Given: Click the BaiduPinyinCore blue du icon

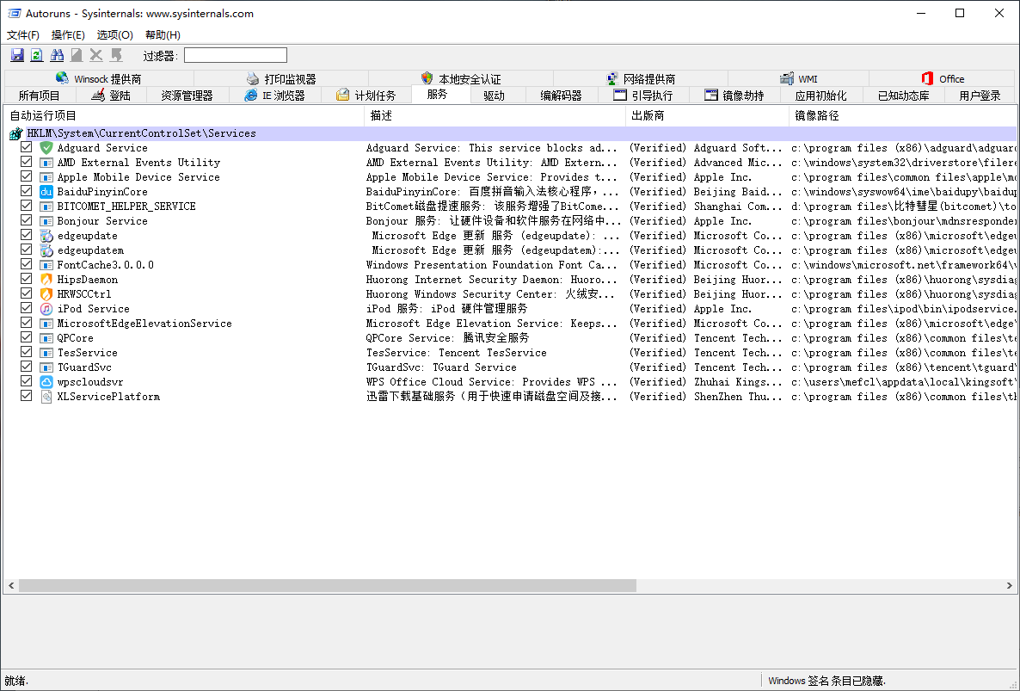Looking at the screenshot, I should pos(46,191).
